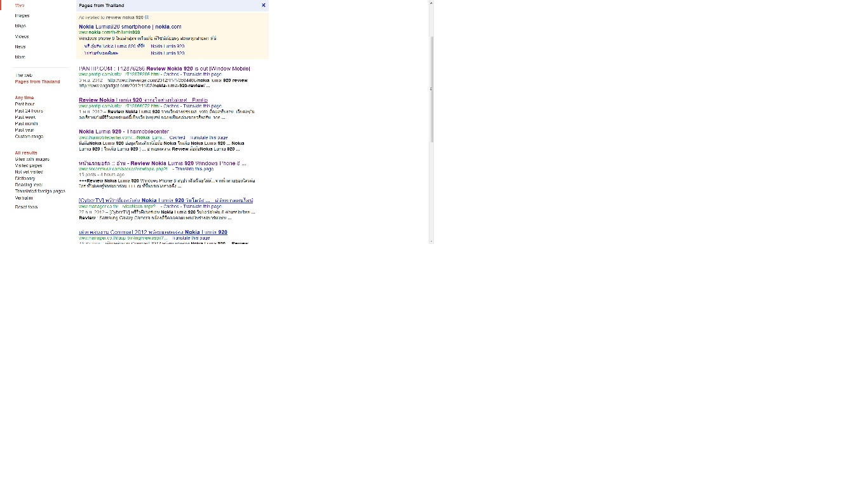Show only Not yet visited pages

point(29,172)
